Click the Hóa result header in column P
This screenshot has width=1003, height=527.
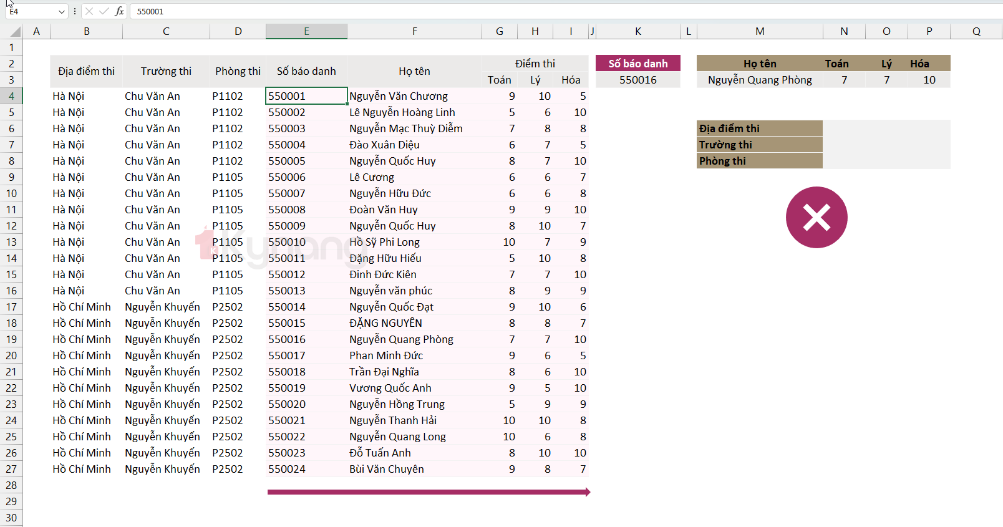click(x=929, y=64)
